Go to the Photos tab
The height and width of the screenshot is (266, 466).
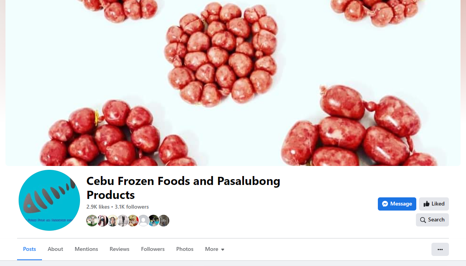185,249
